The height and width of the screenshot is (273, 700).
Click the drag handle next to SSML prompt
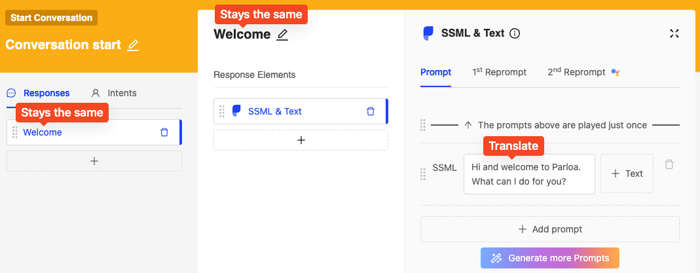pyautogui.click(x=423, y=174)
